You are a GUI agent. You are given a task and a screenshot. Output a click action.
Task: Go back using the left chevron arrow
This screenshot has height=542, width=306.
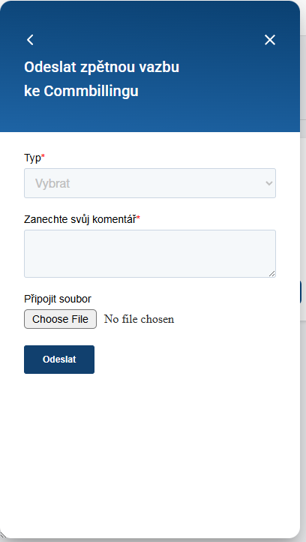31,40
